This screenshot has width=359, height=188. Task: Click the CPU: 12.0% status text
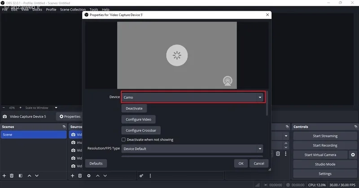coord(317,185)
